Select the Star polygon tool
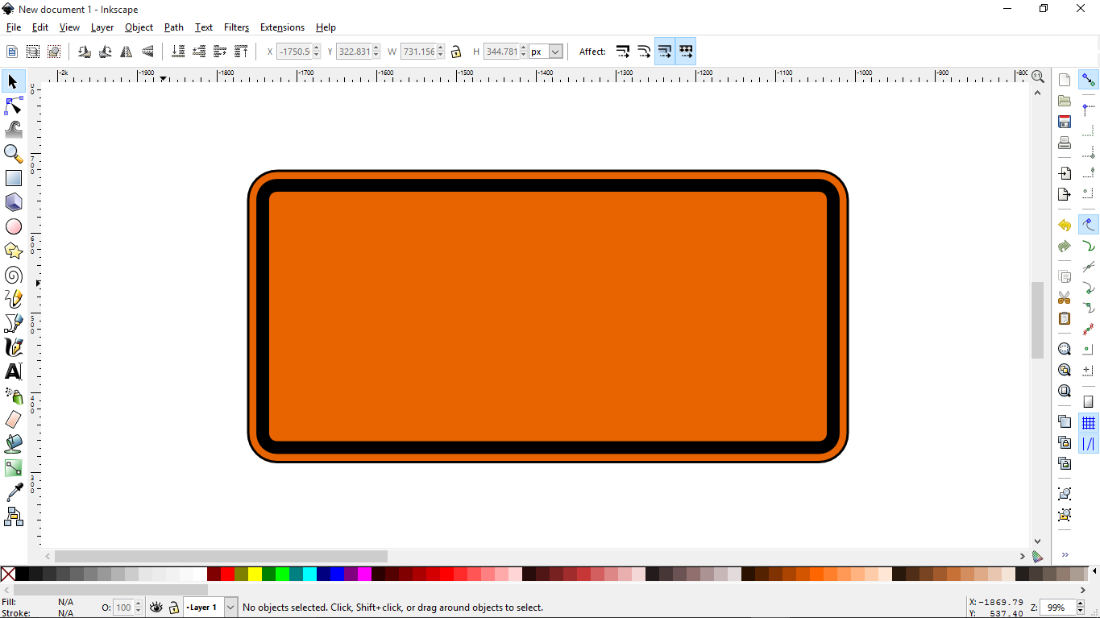Image resolution: width=1100 pixels, height=618 pixels. click(13, 251)
